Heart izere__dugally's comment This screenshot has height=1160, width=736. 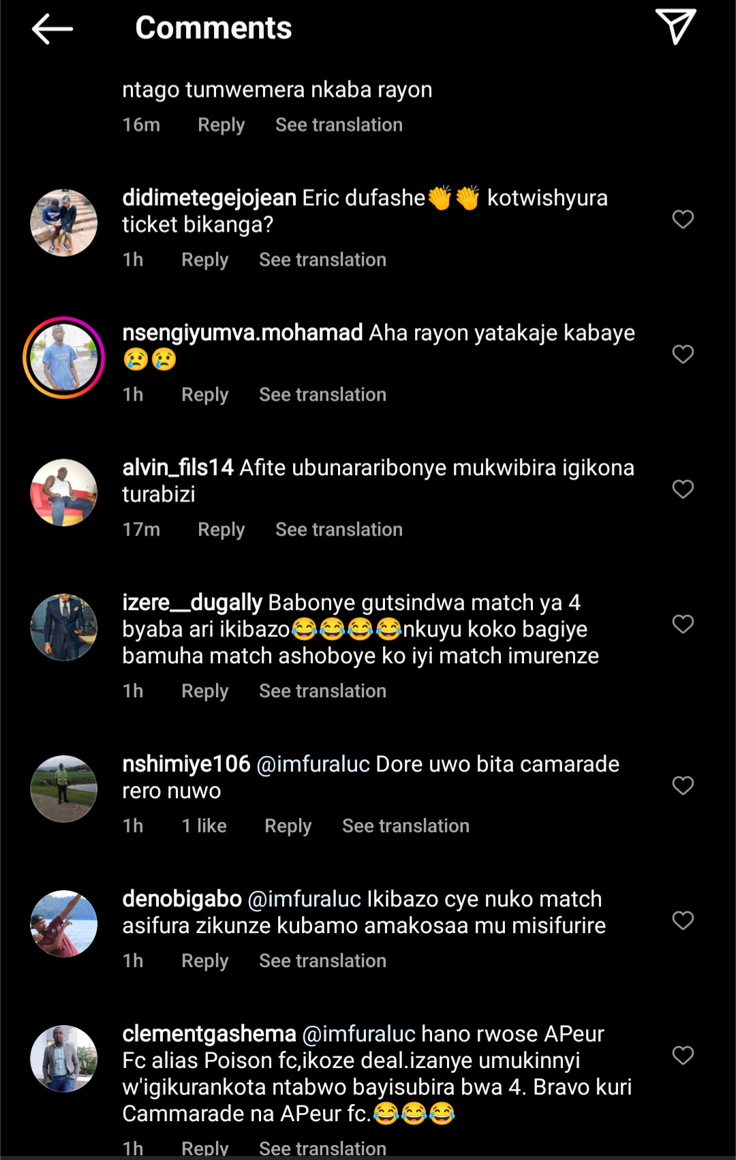point(683,624)
